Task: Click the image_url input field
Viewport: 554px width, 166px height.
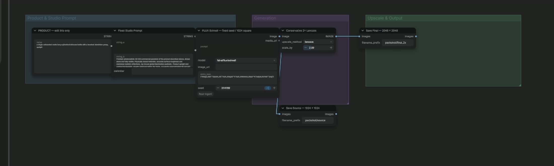Action: (x=246, y=67)
